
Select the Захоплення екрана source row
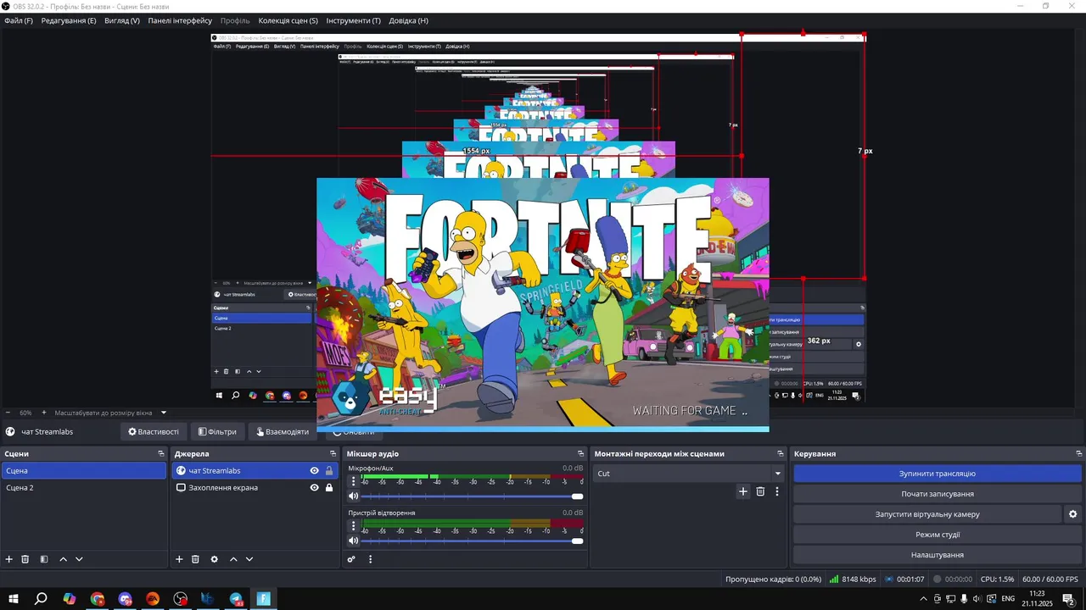[255, 488]
